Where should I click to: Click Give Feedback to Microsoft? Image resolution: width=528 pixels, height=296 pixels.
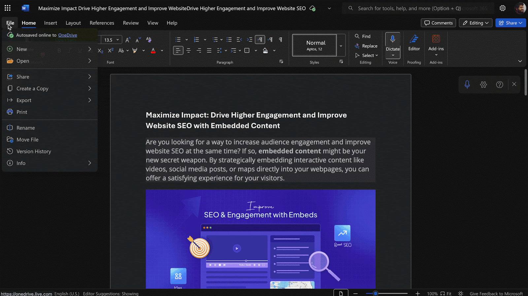pyautogui.click(x=496, y=294)
